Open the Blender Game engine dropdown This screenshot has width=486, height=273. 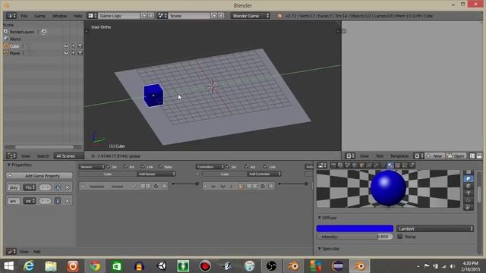point(250,15)
